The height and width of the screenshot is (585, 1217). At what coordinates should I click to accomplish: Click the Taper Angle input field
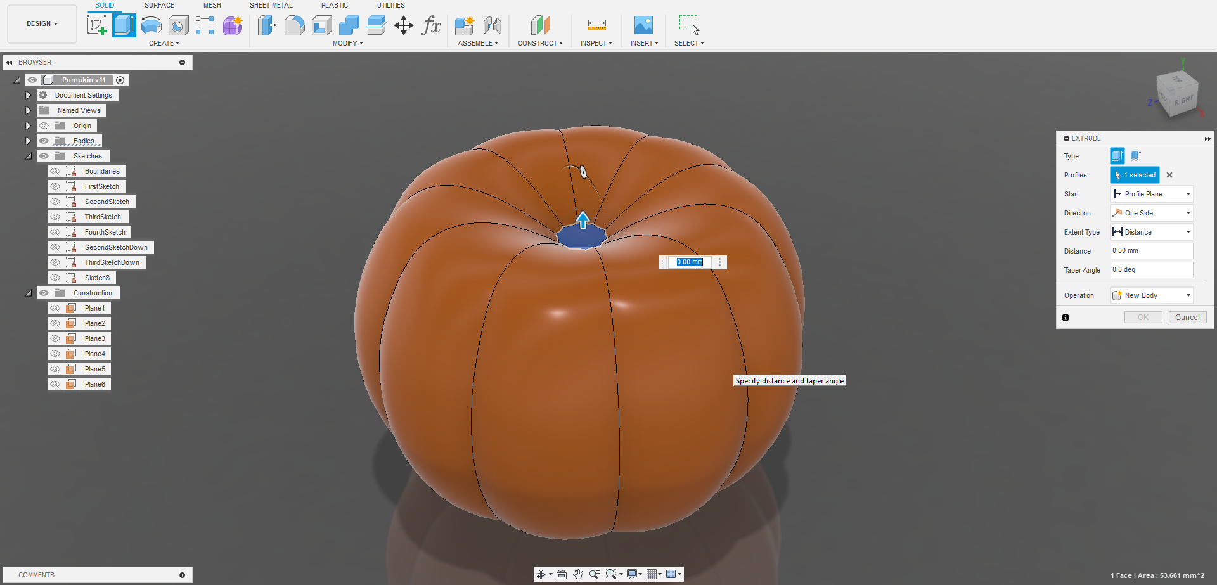click(x=1152, y=270)
